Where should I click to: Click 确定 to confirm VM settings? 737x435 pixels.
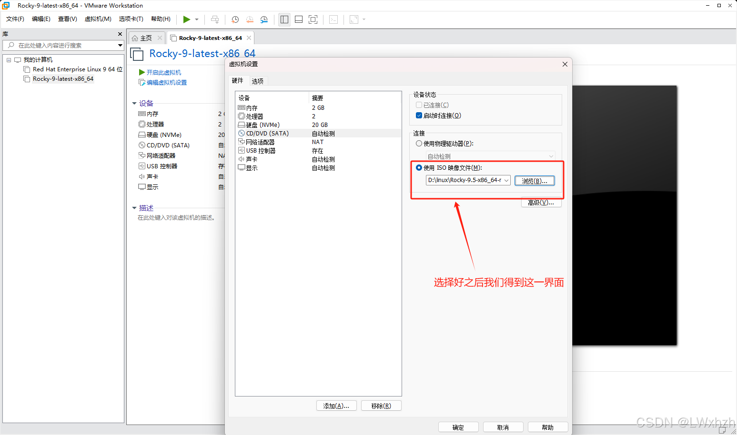pos(458,427)
